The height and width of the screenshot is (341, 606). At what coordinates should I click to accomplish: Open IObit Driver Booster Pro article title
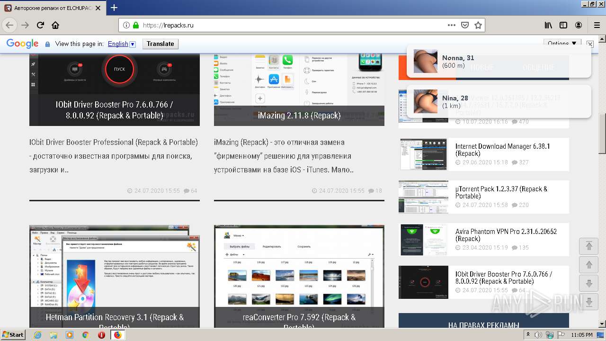tap(115, 110)
